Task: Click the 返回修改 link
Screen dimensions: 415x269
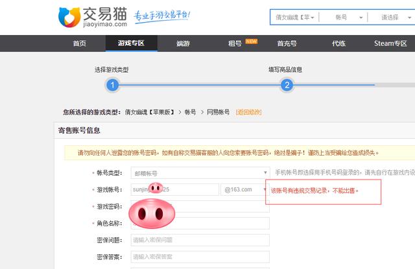Action: [x=248, y=112]
